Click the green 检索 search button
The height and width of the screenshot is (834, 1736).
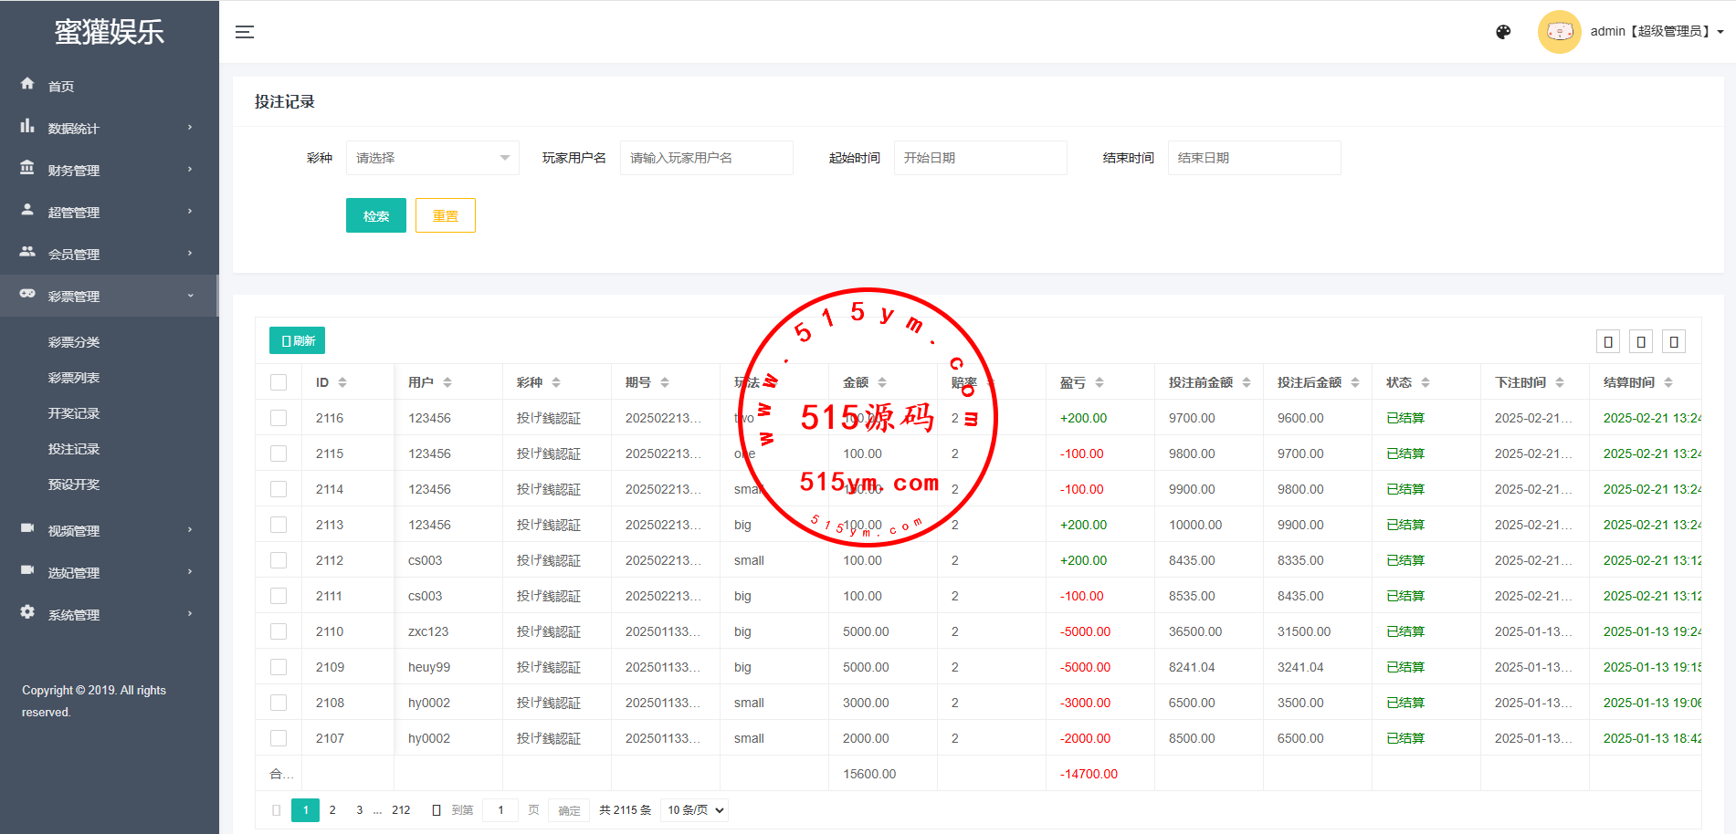click(375, 215)
